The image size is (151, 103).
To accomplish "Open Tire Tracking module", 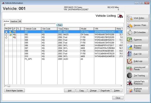I will click(137, 75).
